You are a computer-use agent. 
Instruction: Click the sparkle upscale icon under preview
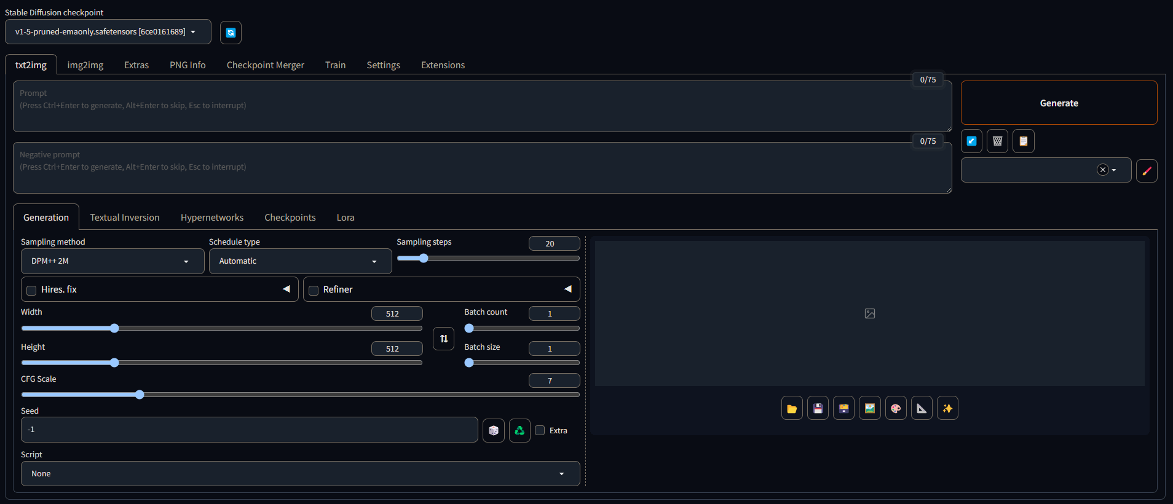point(947,409)
